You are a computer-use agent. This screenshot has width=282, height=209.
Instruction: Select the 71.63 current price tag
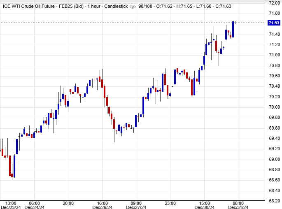(x=274, y=23)
